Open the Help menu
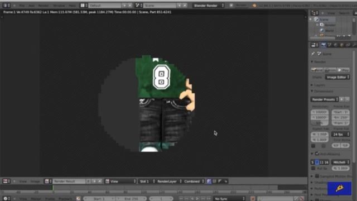 (73, 6)
